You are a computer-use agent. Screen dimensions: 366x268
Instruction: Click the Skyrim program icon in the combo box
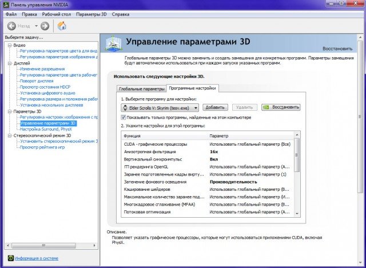tap(125, 108)
